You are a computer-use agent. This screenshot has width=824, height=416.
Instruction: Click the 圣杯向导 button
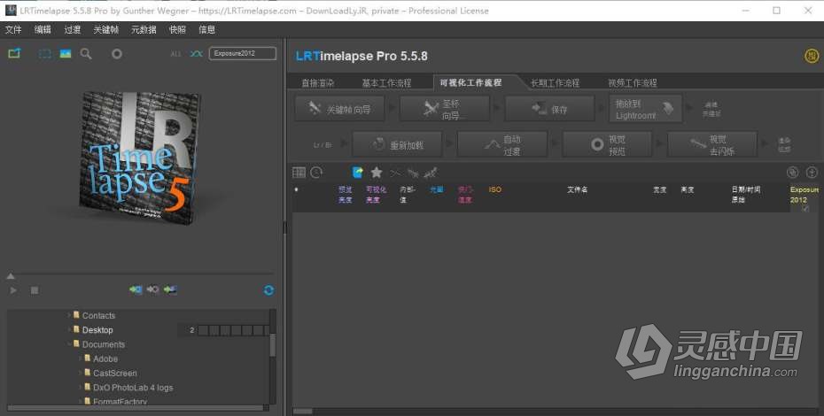(445, 109)
